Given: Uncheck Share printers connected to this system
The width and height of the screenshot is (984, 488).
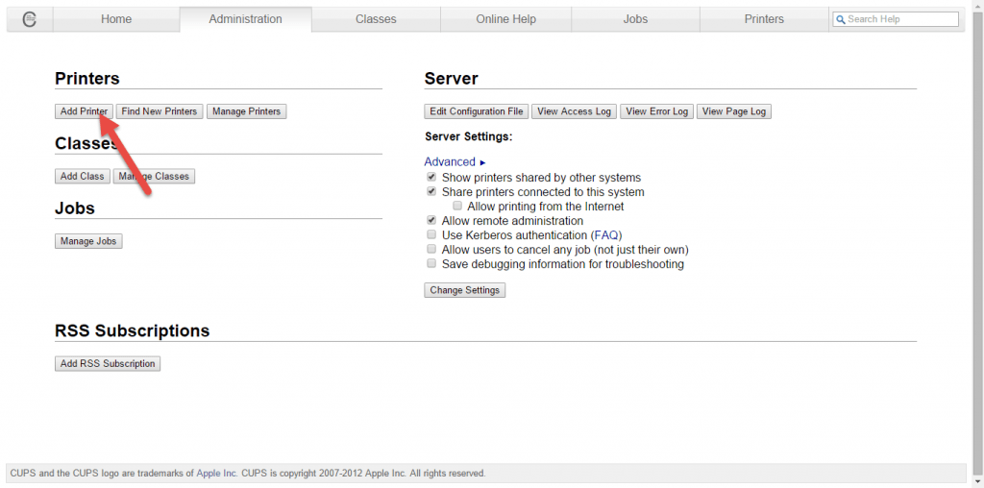Looking at the screenshot, I should 431,192.
